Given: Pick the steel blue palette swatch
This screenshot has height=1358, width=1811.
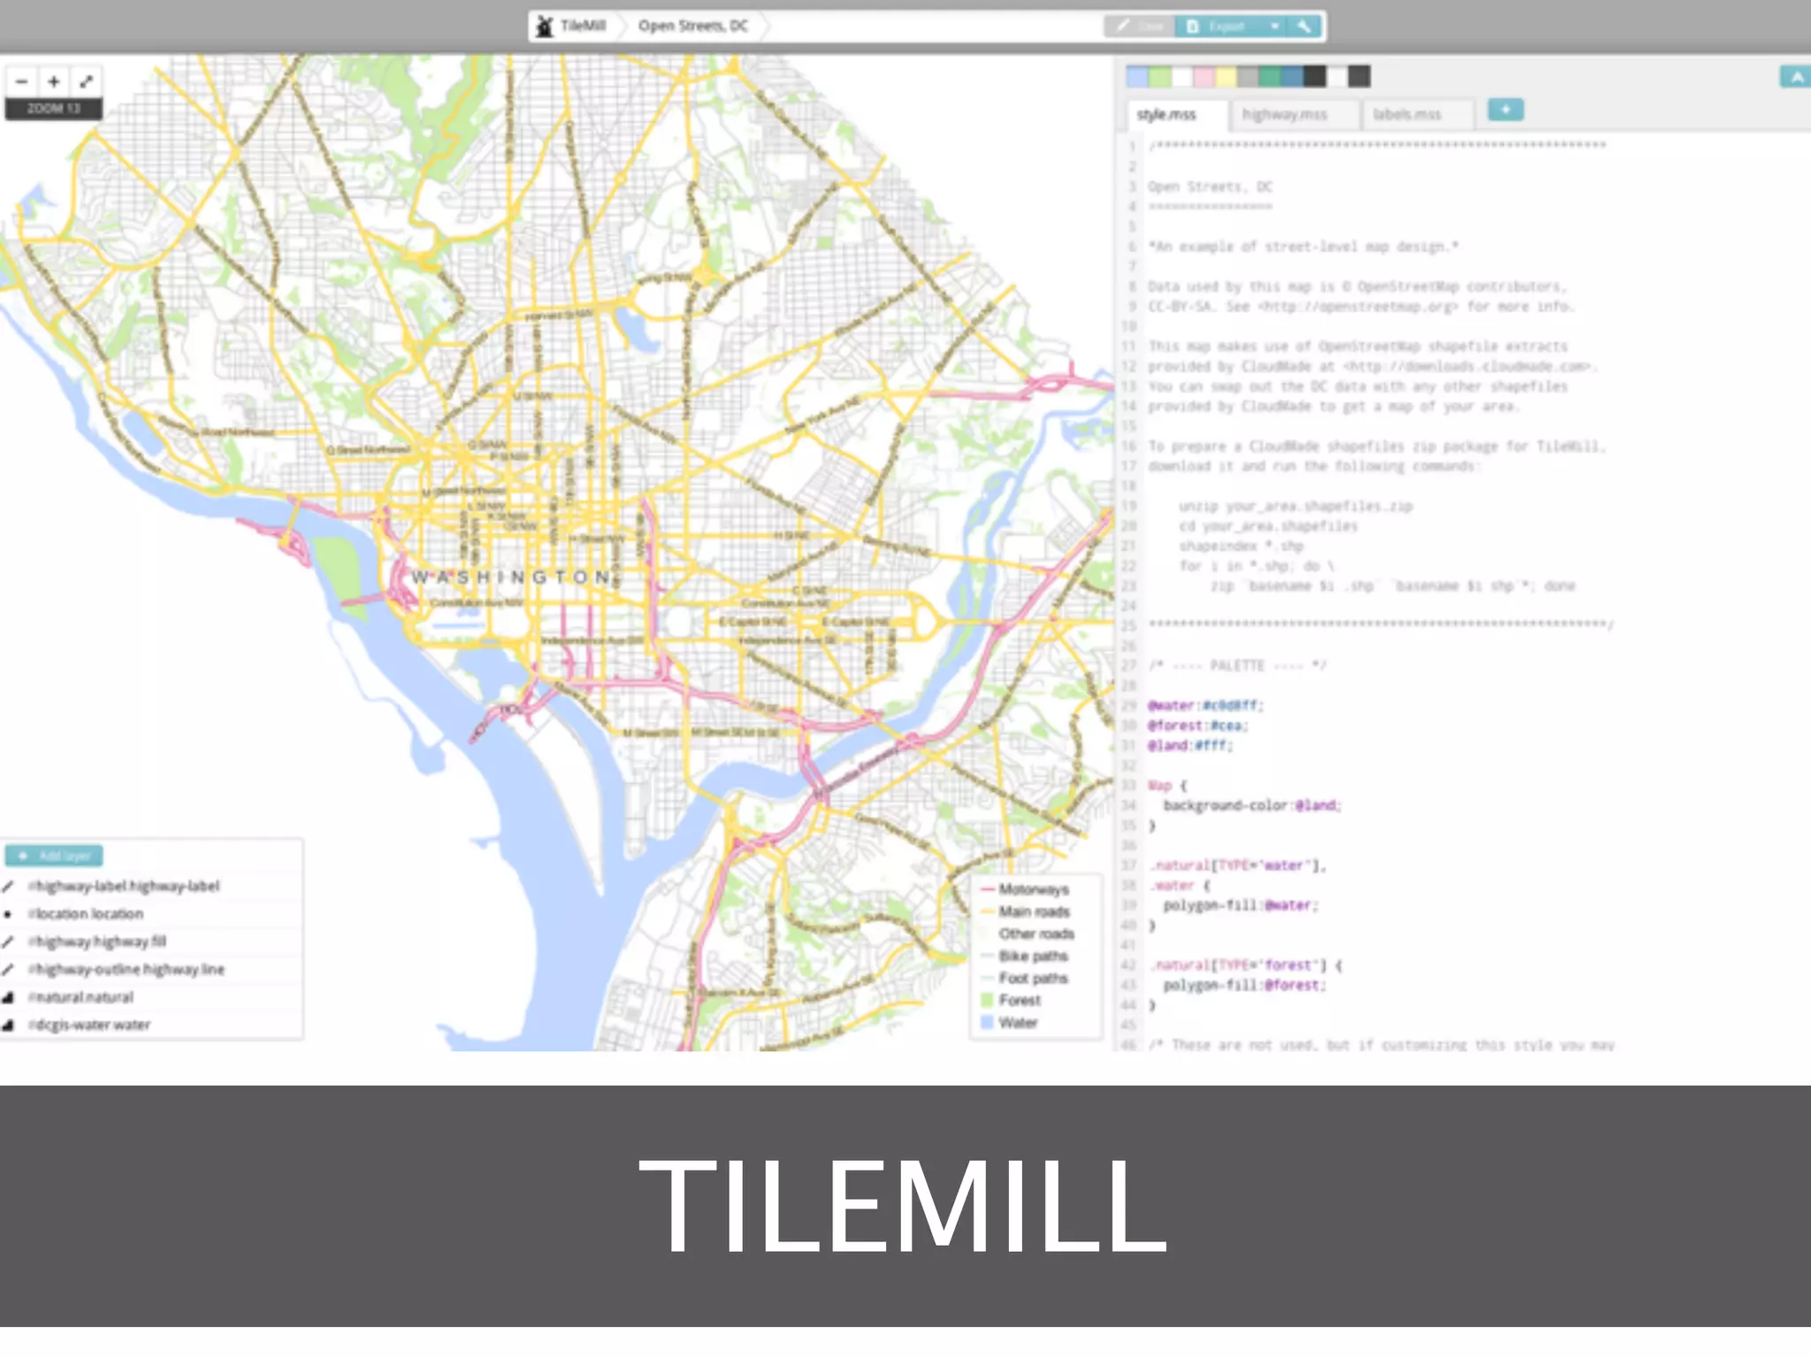Looking at the screenshot, I should [x=1292, y=77].
